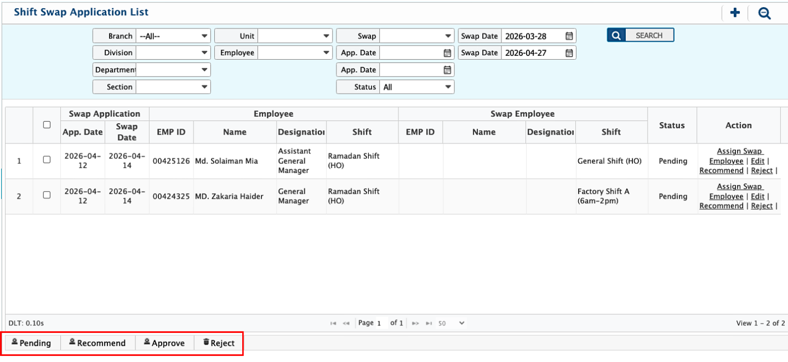The width and height of the screenshot is (788, 362).
Task: Change rows-per-page selector showing 50
Action: [x=452, y=324]
